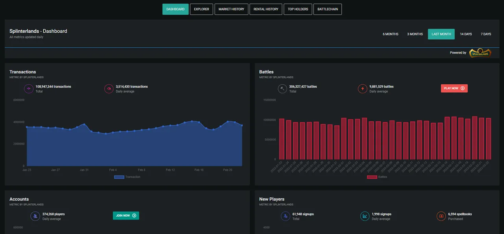Click the 3,514,430 transactions daily average

point(132,87)
